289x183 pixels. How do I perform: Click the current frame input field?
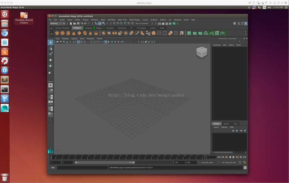pos(211,157)
